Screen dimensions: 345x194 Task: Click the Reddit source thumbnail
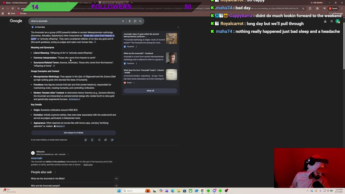pos(171,75)
